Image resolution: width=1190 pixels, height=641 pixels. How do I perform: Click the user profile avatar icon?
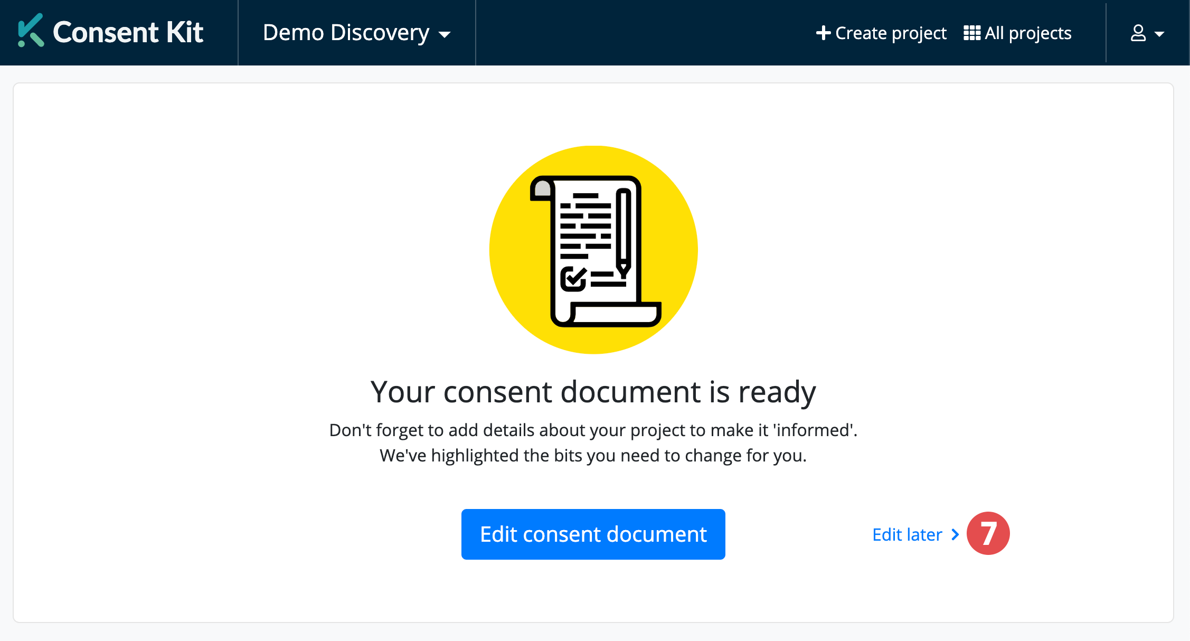(x=1138, y=33)
